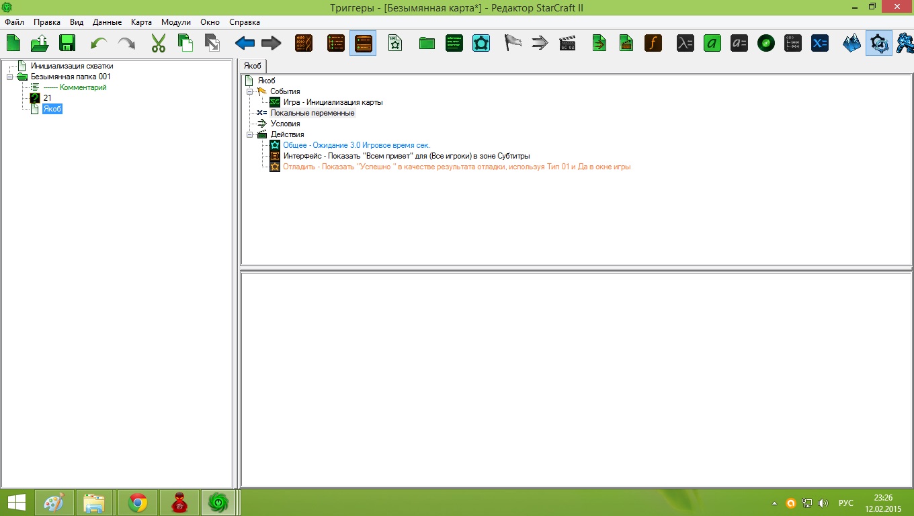
Task: Click the orange f function icon
Action: click(653, 44)
